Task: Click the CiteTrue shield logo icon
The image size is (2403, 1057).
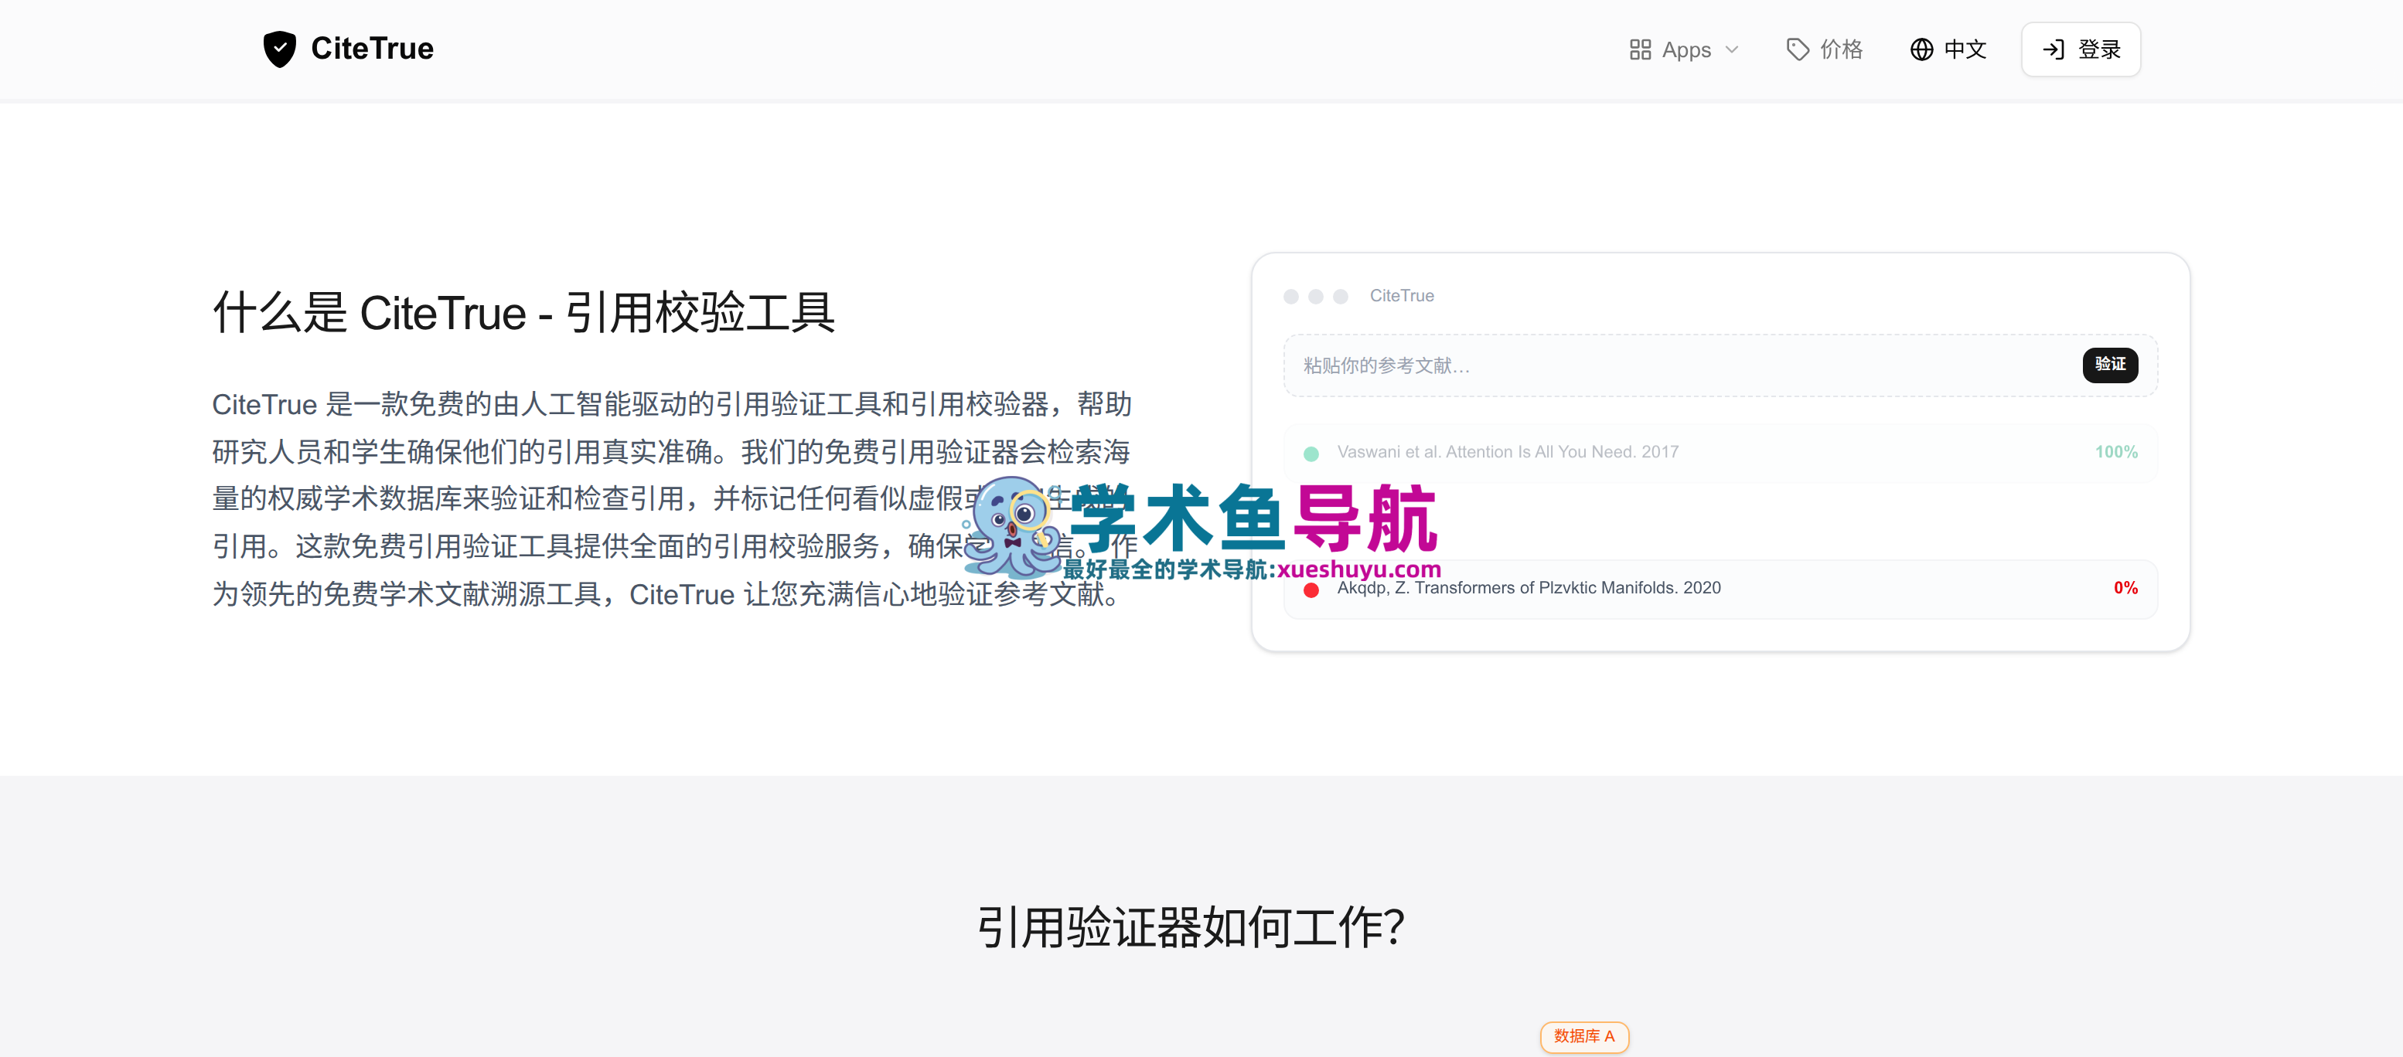Action: coord(279,49)
